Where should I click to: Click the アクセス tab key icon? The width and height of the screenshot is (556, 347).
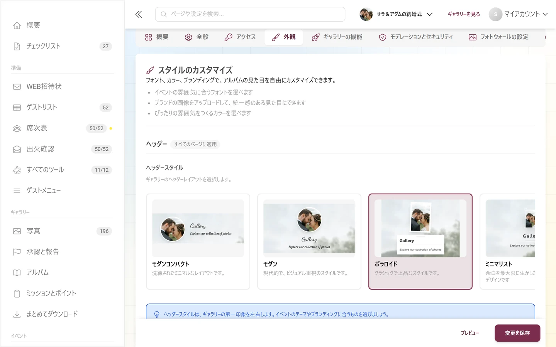(228, 37)
